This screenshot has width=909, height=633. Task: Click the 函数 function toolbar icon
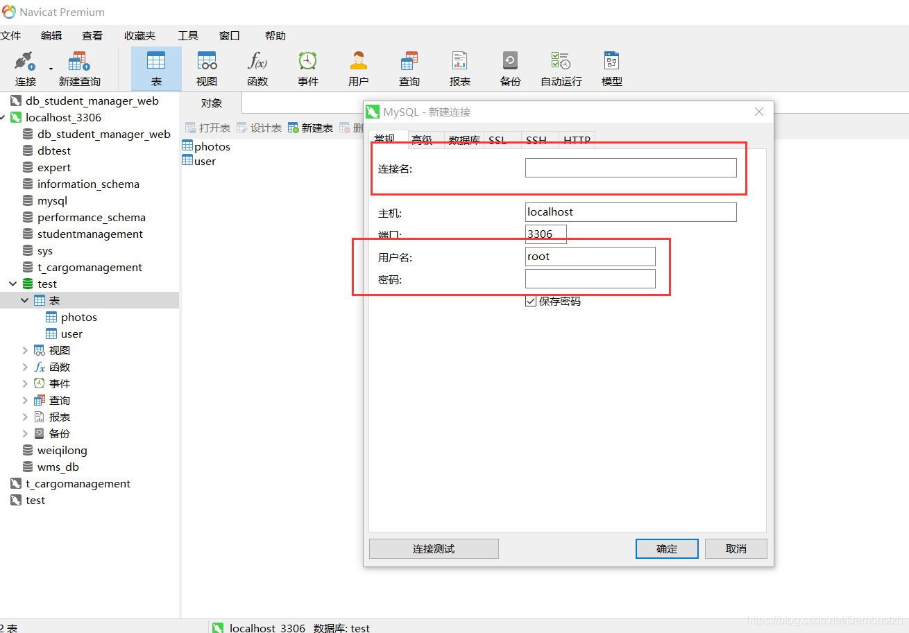[257, 68]
